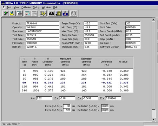Click the estimated stiffness value 354

tap(84, 75)
